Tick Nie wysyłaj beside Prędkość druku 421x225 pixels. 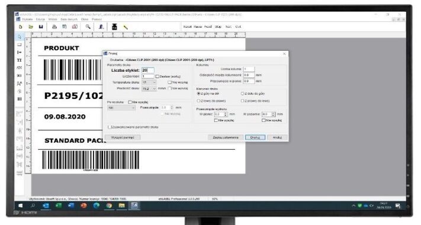(169, 88)
